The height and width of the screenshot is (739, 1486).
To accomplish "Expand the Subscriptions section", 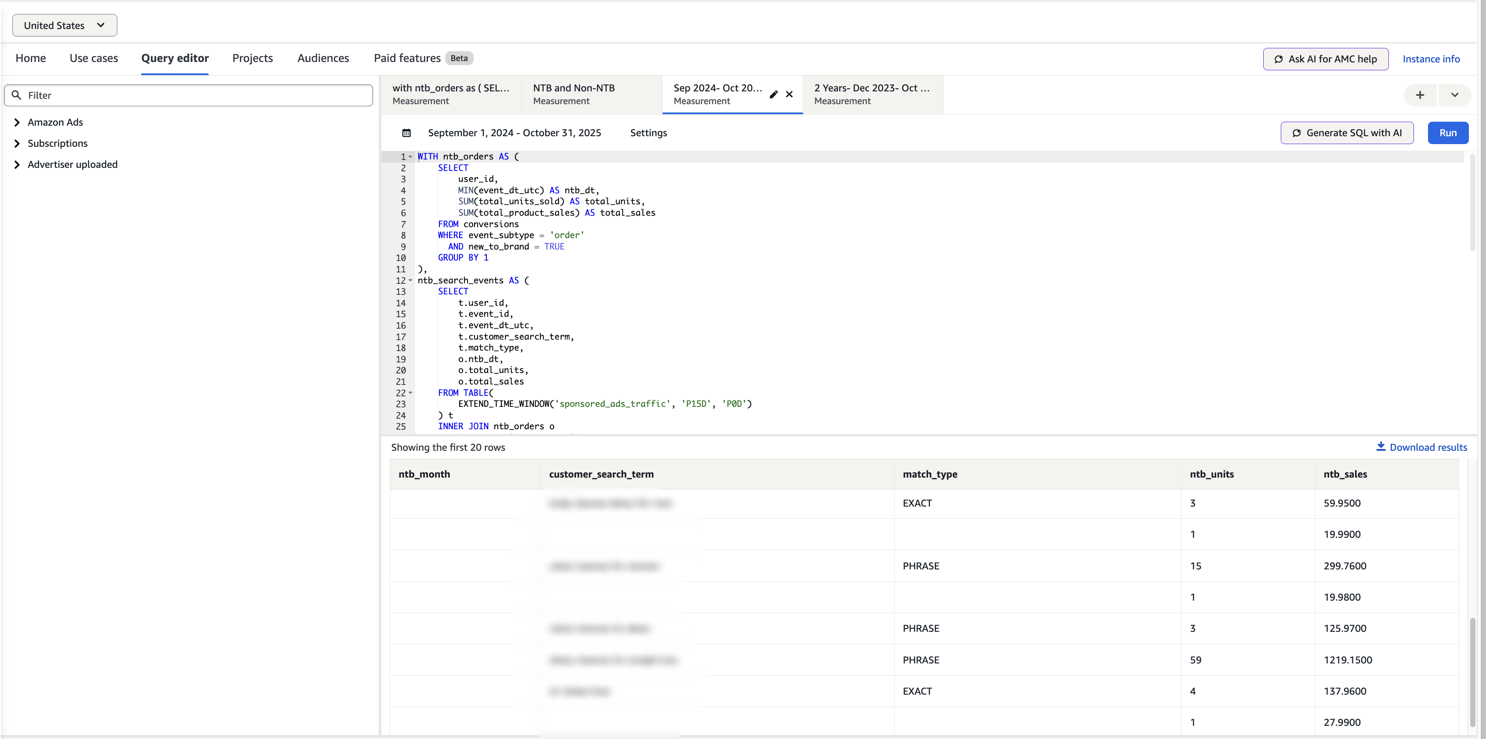I will (17, 143).
